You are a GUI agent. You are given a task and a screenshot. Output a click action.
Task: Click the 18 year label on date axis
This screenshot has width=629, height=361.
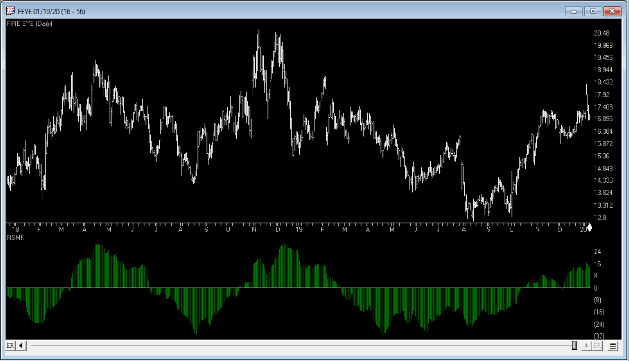16,229
